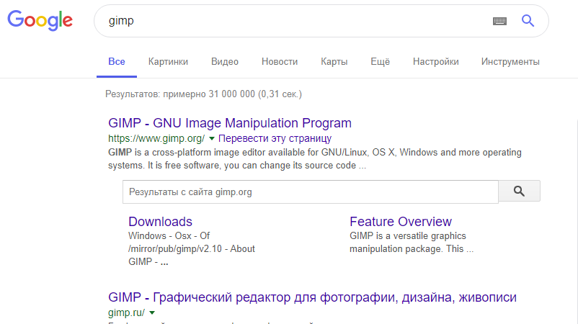Click the blue search magnifier icon
The width and height of the screenshot is (578, 324).
click(528, 21)
